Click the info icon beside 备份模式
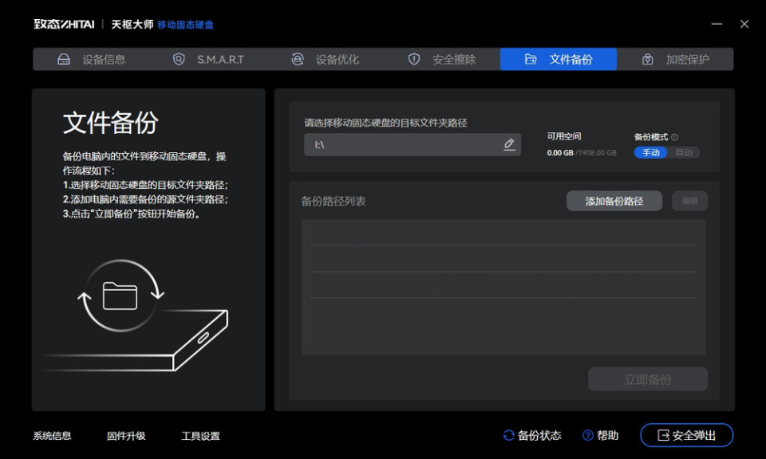This screenshot has height=459, width=766. coord(674,137)
